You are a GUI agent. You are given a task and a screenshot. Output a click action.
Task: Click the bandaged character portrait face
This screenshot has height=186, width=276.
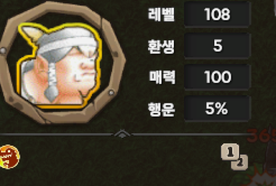[59, 65]
